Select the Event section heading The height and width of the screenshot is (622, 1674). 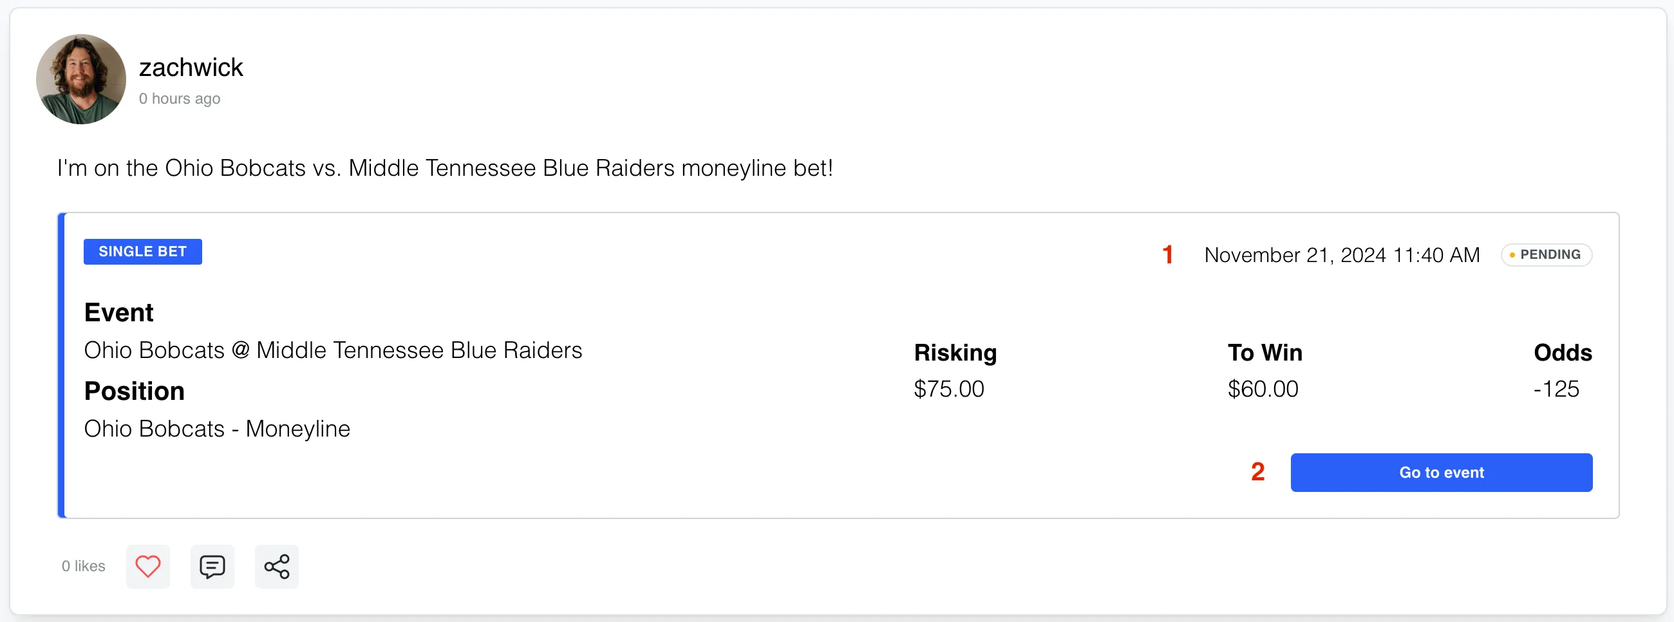(x=119, y=312)
